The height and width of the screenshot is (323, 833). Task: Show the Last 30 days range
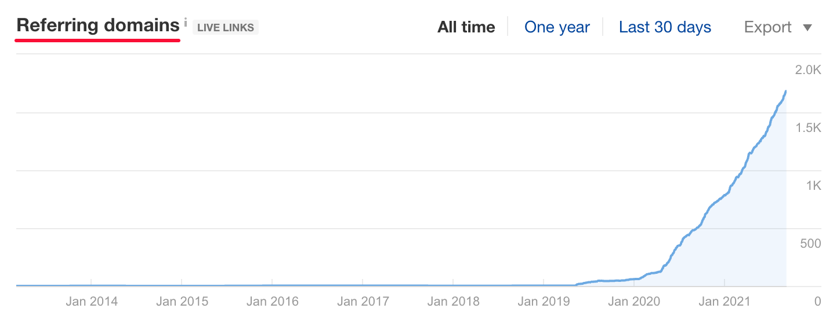665,27
